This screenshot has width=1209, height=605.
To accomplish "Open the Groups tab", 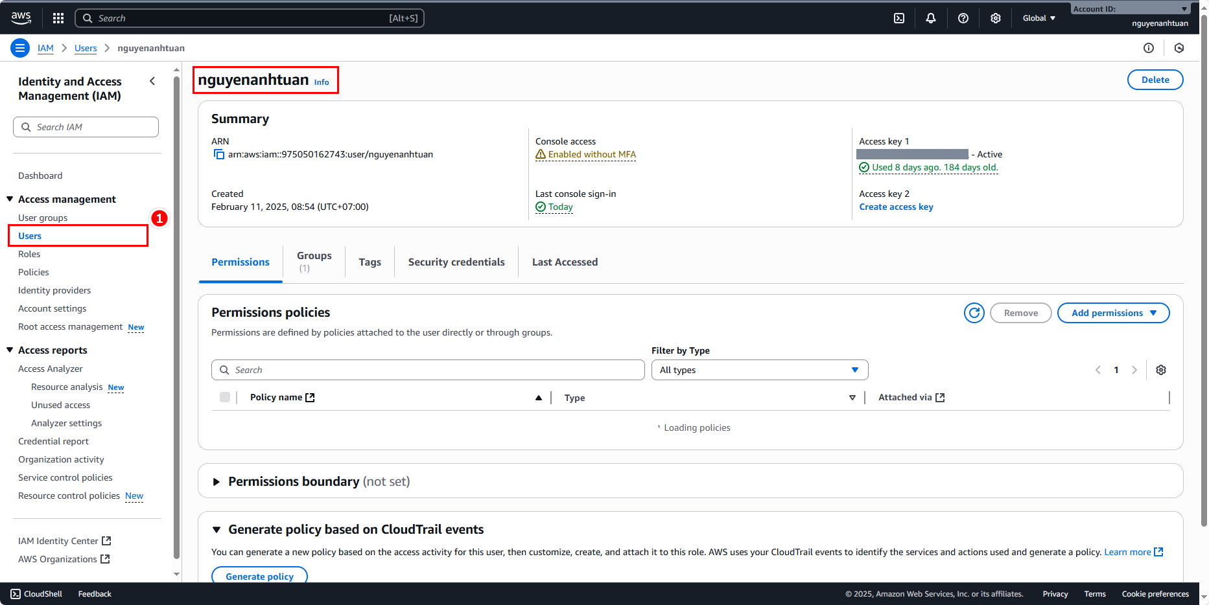I will 314,261.
